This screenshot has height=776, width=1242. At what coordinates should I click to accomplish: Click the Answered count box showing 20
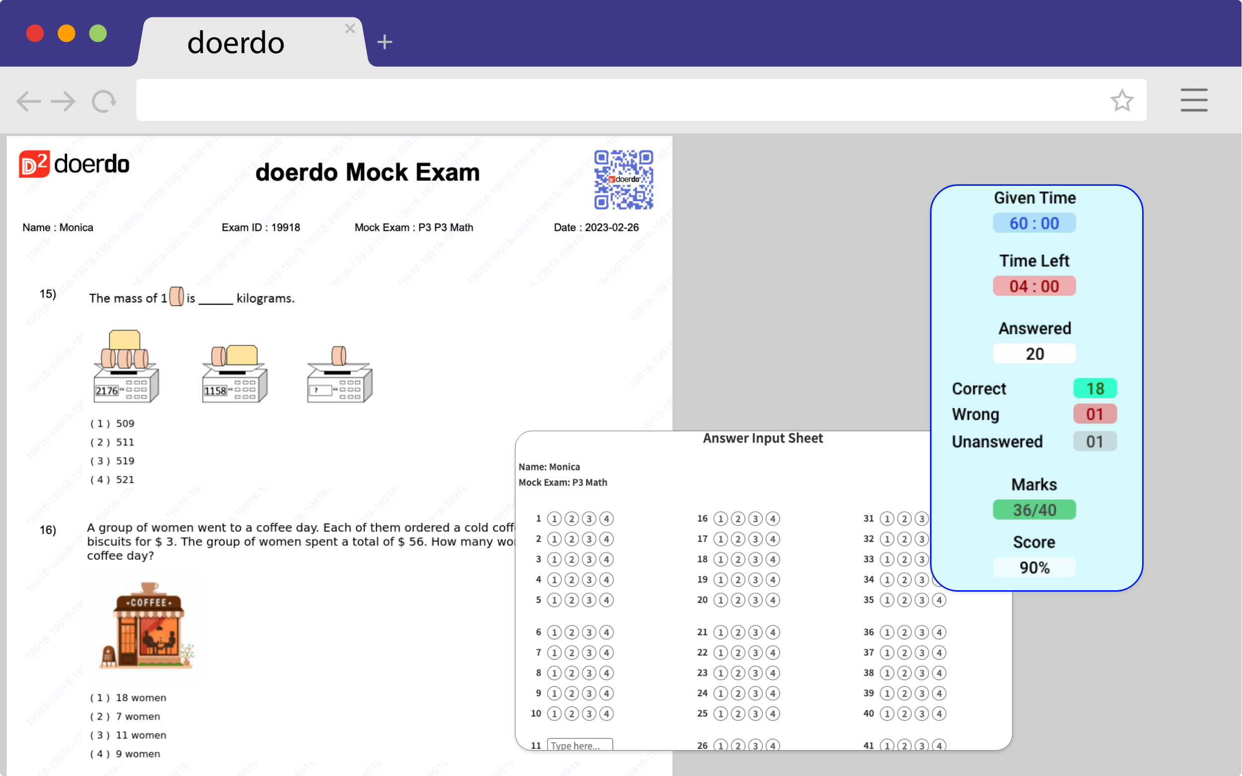point(1034,353)
